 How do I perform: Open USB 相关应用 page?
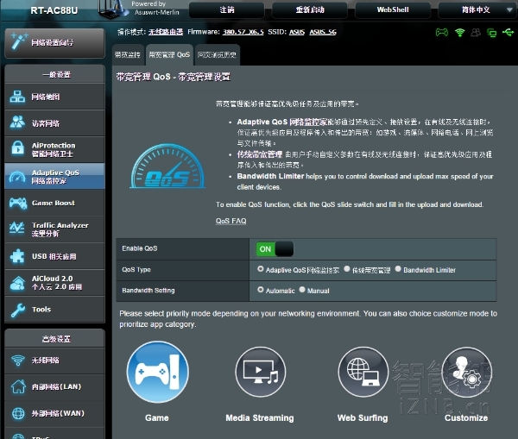(x=55, y=256)
